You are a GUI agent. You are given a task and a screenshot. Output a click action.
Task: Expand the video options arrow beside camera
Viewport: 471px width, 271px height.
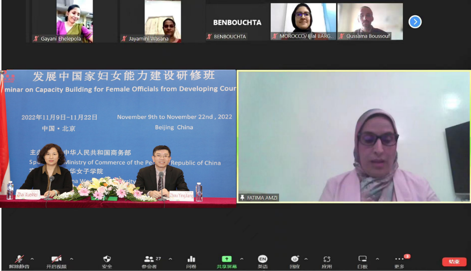click(71, 259)
